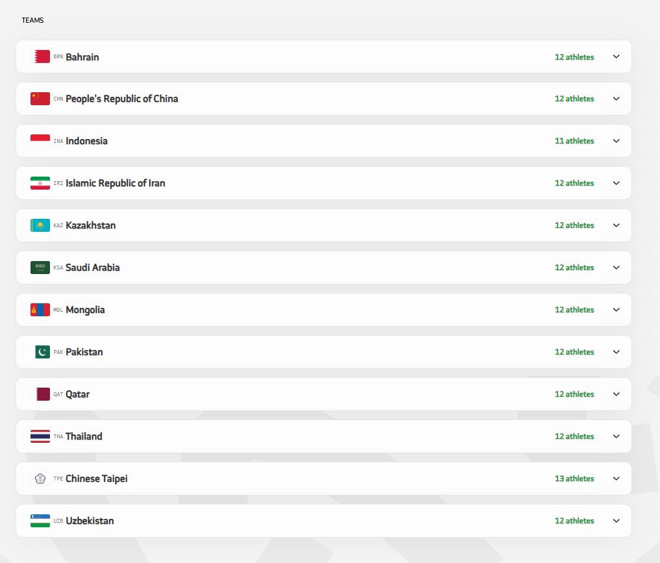Click the Mongolia 12 athletes text
Image resolution: width=660 pixels, height=563 pixels.
(574, 310)
